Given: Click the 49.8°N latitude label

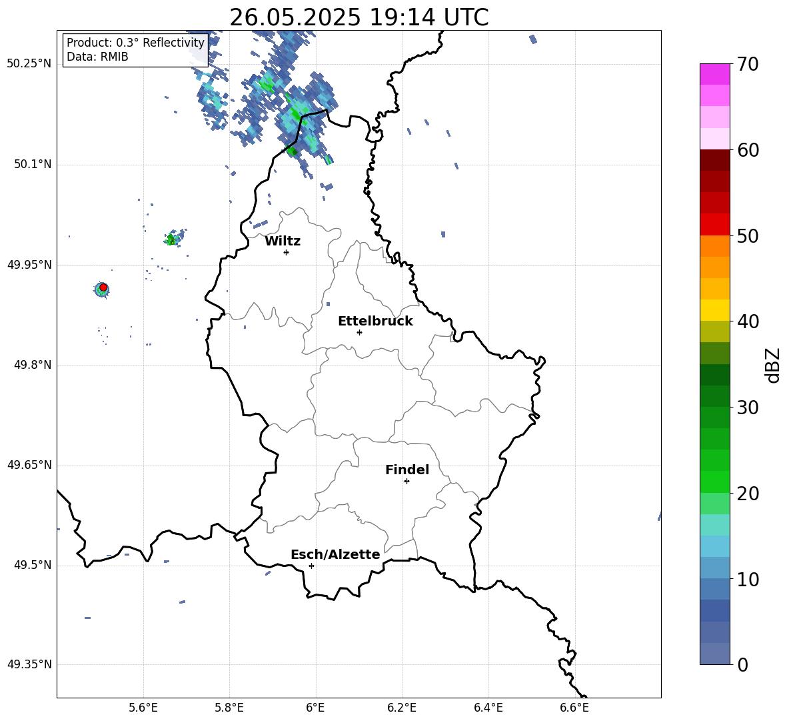Looking at the screenshot, I should [x=32, y=365].
